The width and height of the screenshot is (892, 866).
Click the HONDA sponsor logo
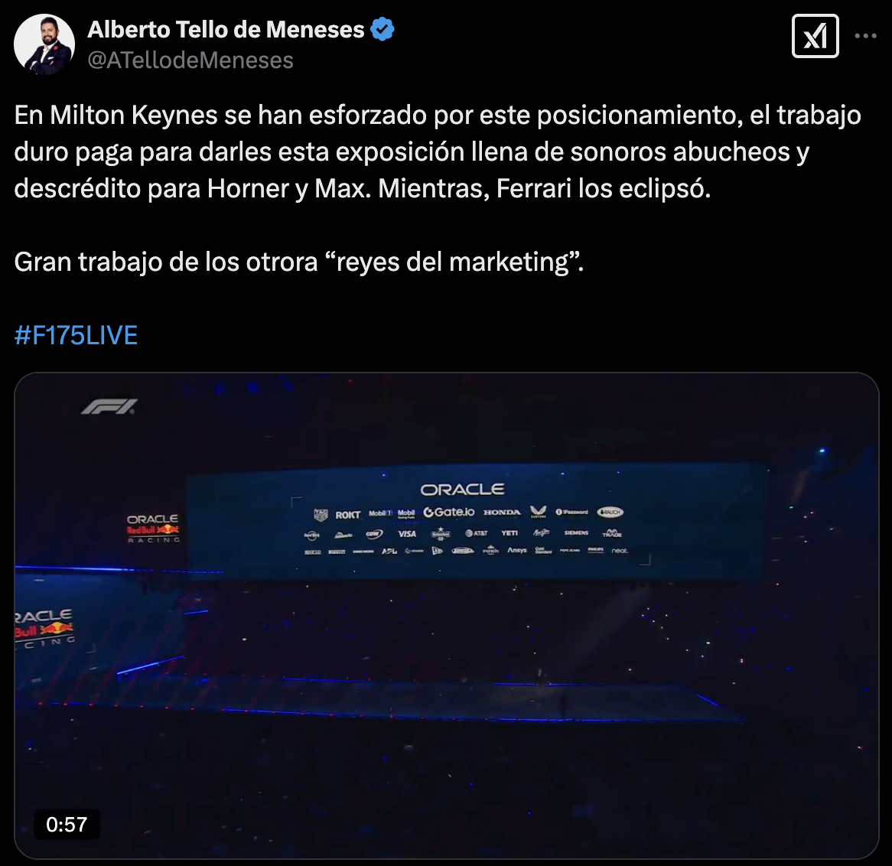coord(502,512)
